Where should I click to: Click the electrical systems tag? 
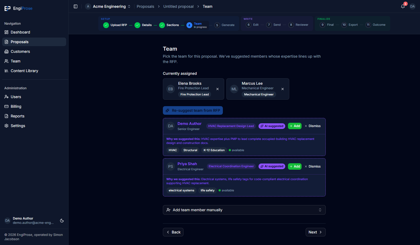(x=181, y=190)
